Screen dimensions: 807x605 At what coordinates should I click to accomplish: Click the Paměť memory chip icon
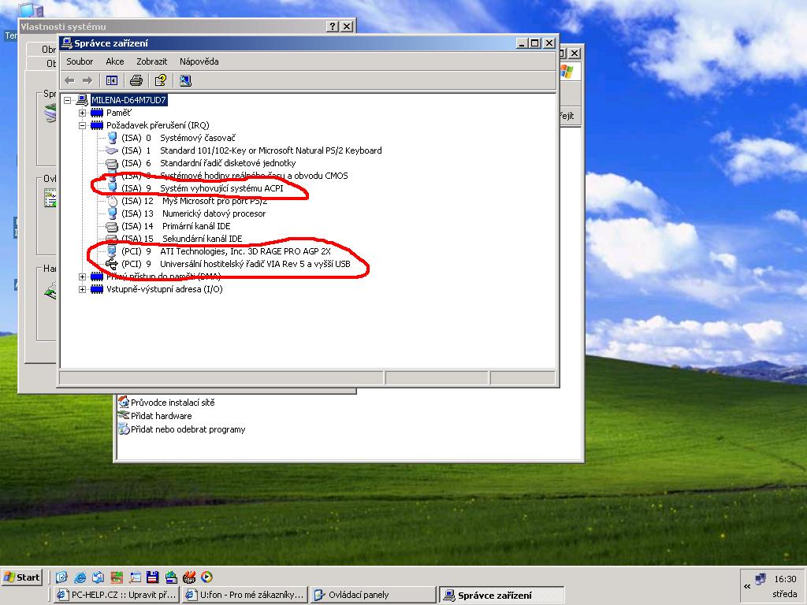pos(97,113)
